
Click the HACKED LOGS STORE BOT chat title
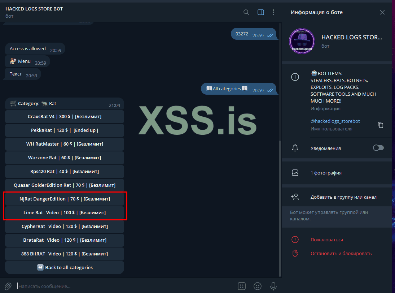34,9
